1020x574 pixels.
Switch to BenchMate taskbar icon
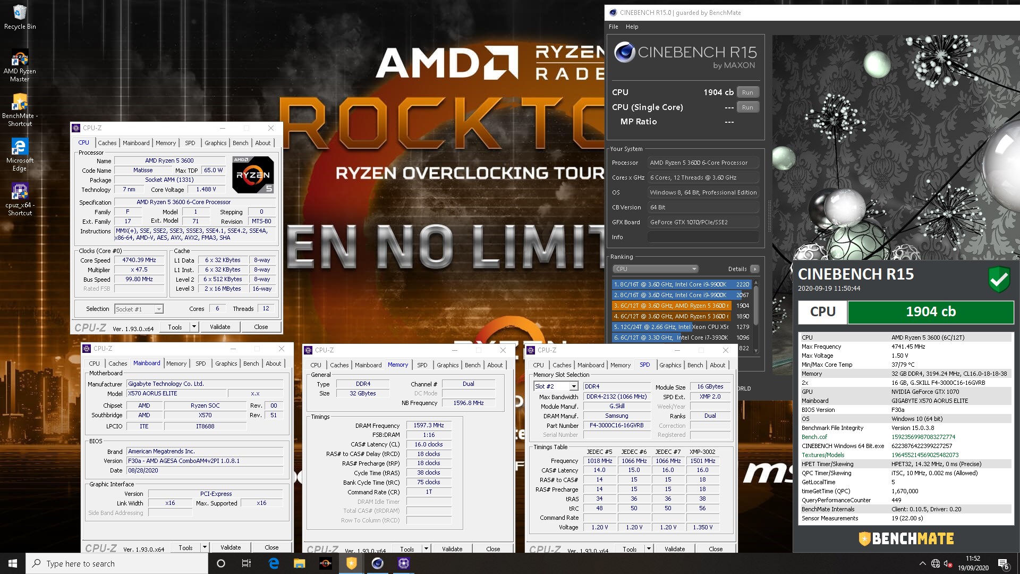pyautogui.click(x=352, y=563)
